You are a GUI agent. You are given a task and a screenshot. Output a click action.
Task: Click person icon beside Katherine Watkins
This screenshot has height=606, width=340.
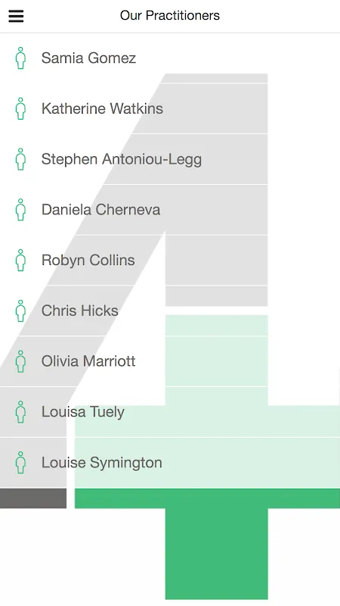pyautogui.click(x=21, y=108)
